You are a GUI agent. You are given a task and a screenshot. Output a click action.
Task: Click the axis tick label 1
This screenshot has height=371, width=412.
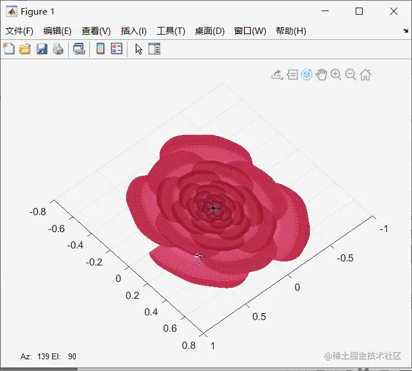[213, 346]
